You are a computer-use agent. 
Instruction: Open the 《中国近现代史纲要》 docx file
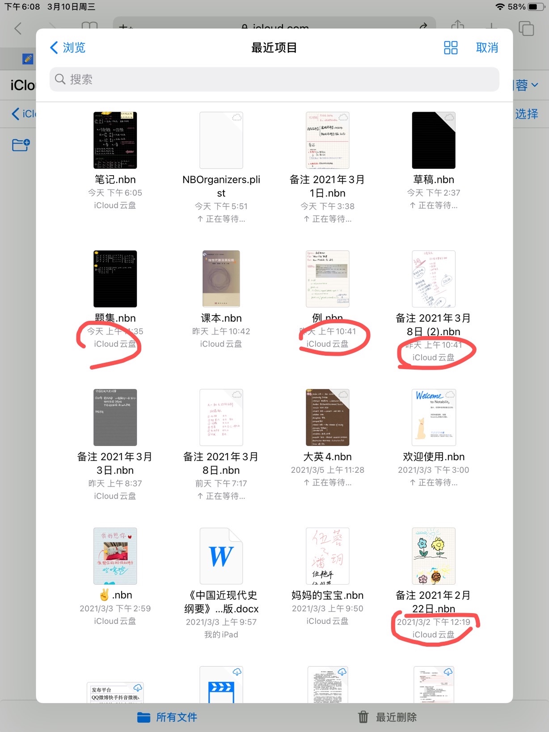point(221,556)
